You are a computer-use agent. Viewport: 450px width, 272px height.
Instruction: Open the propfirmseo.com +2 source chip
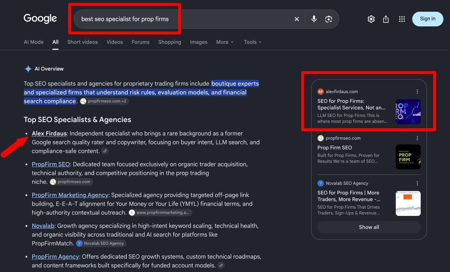104,101
